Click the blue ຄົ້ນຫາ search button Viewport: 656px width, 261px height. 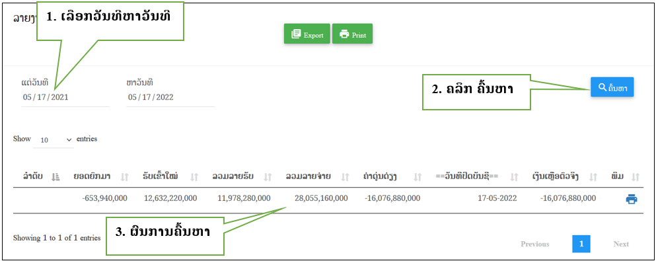pyautogui.click(x=612, y=87)
